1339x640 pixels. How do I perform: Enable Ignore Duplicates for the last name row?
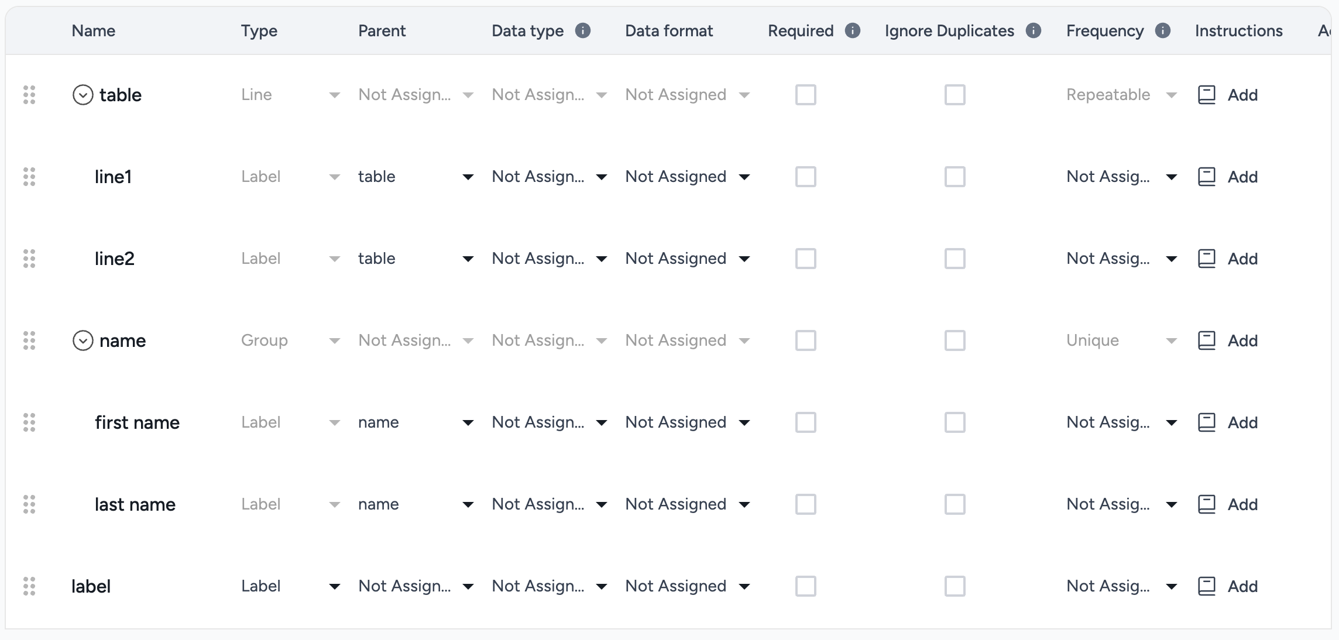pyautogui.click(x=955, y=504)
